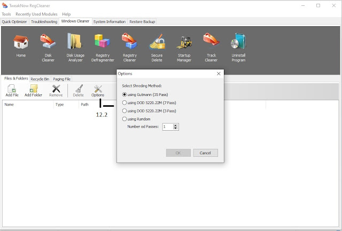The image size is (342, 231).
Task: Select using DOD 5220.22M (7 Pass)
Action: pos(149,102)
